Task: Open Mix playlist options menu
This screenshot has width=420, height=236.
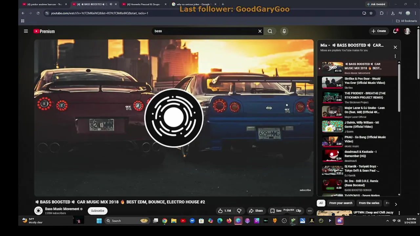Action: (395, 56)
